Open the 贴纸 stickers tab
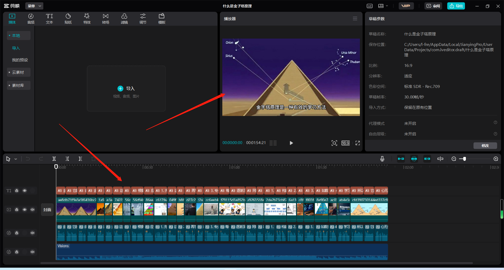 tap(68, 19)
